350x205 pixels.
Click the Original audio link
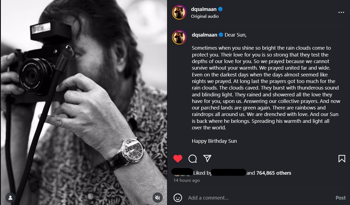[x=205, y=16]
